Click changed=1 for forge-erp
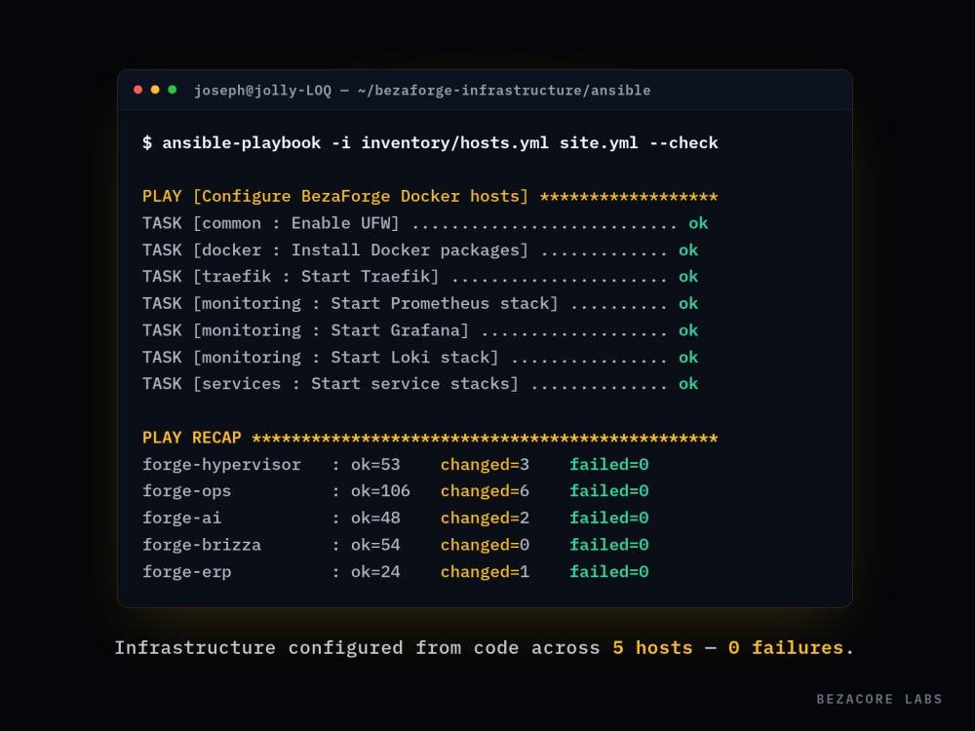Image resolution: width=975 pixels, height=731 pixels. [485, 572]
